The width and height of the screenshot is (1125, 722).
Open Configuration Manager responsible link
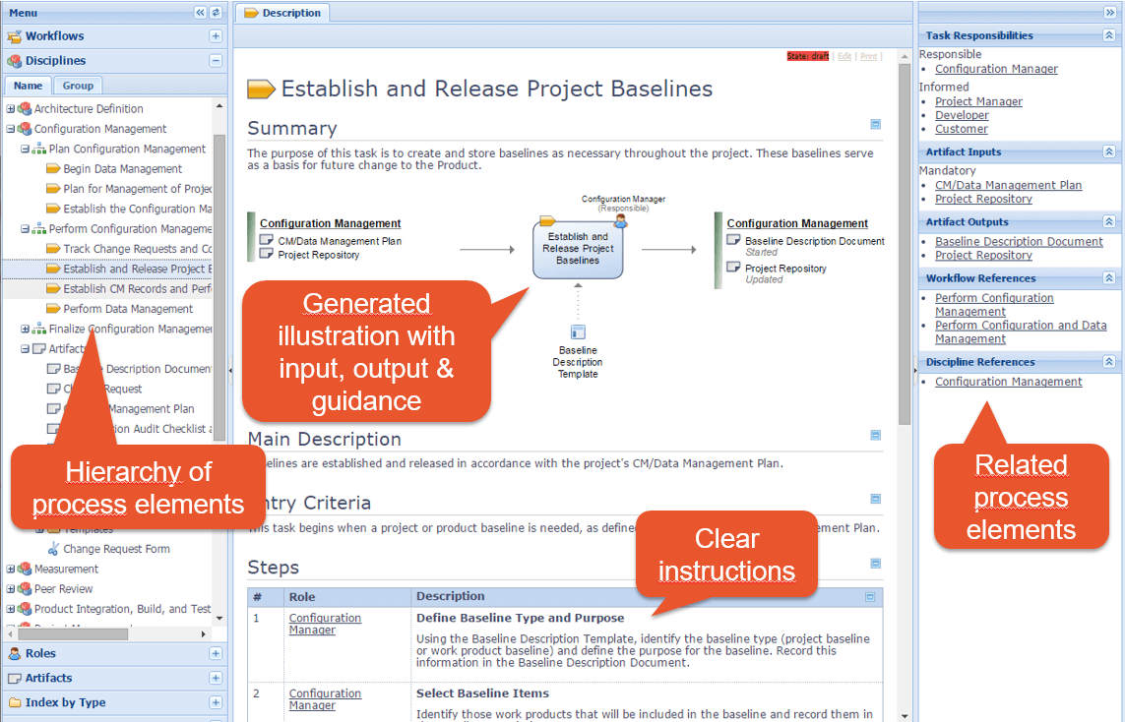pyautogui.click(x=996, y=69)
